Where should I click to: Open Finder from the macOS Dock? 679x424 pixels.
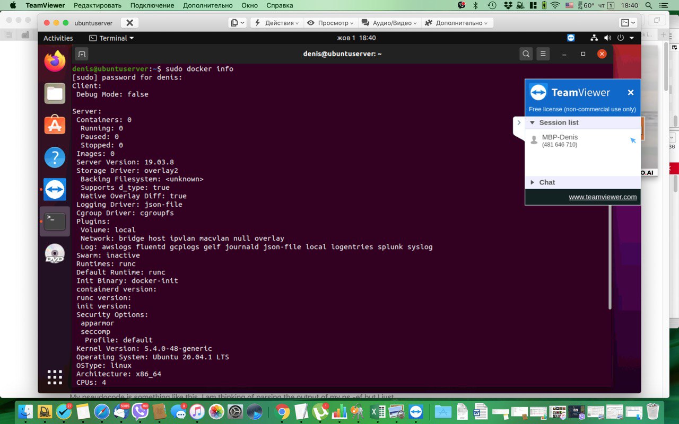point(25,411)
